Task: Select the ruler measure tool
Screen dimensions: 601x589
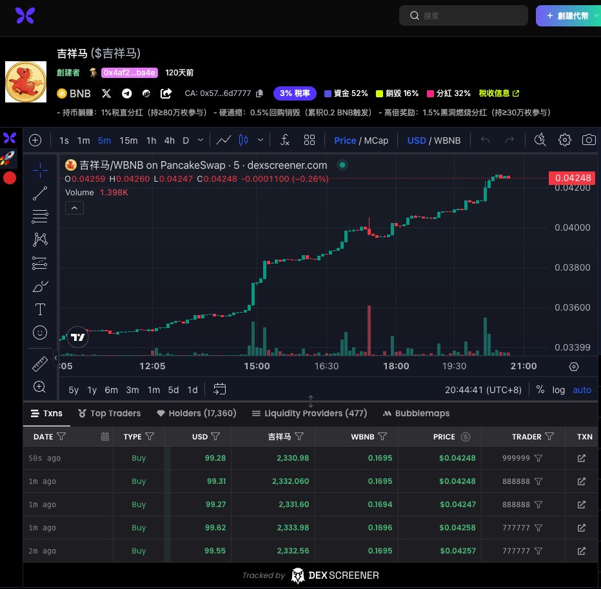Action: tap(40, 364)
